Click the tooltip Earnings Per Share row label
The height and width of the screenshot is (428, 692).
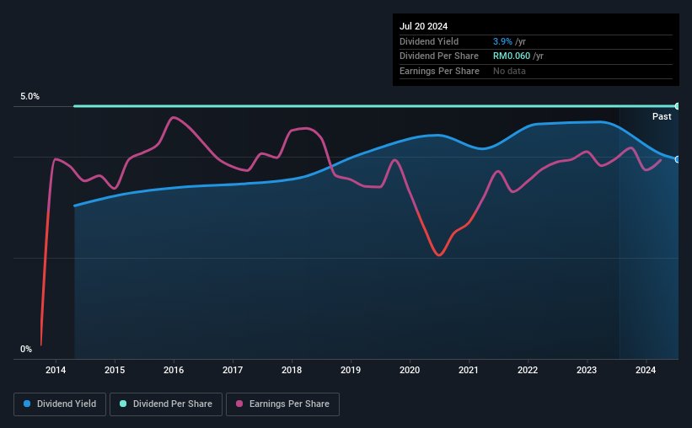click(439, 71)
